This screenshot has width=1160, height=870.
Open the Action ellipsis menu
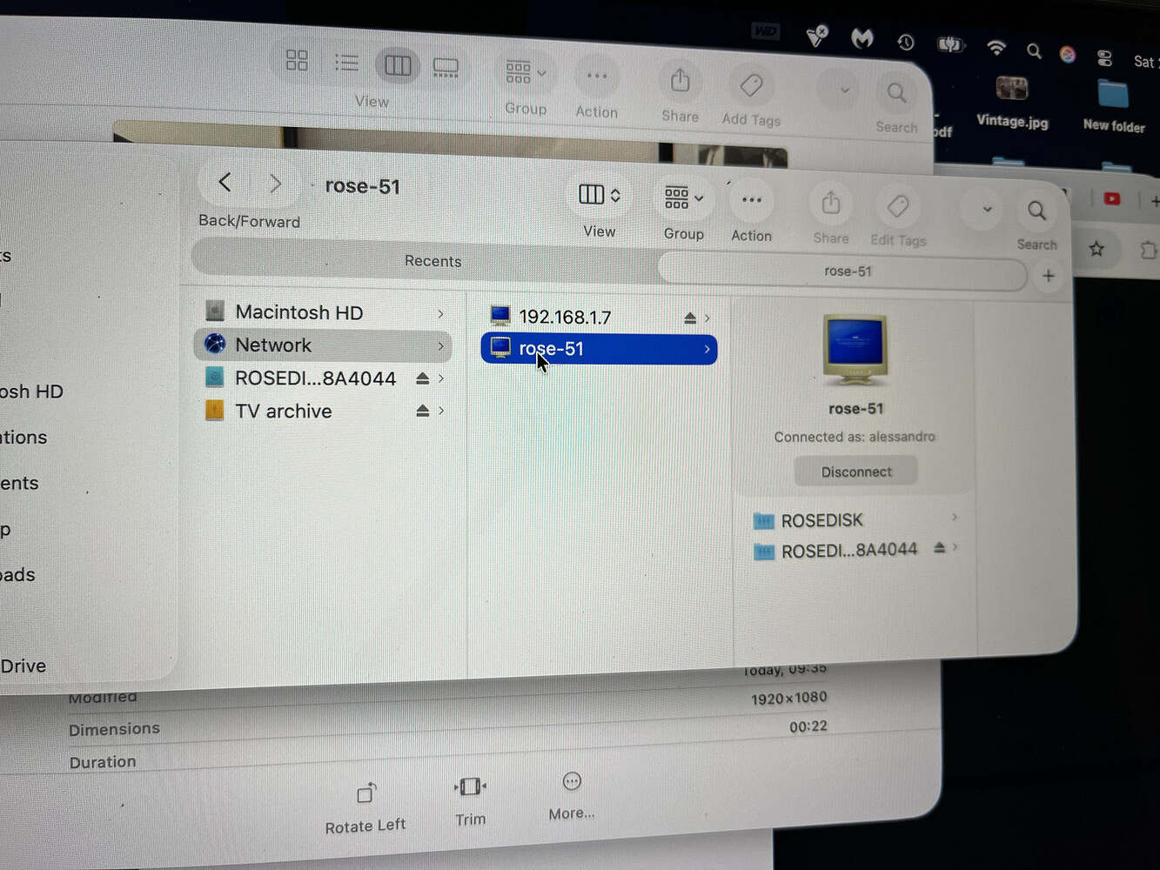[x=751, y=201]
